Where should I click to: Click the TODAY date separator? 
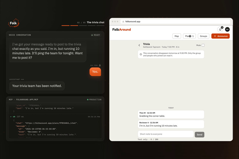click(x=171, y=108)
